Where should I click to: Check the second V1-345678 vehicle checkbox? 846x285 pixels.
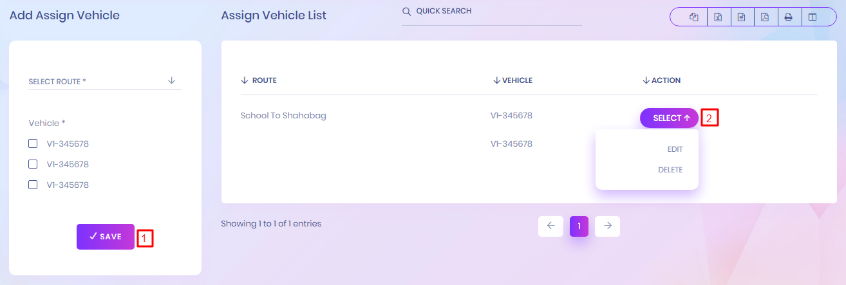pyautogui.click(x=33, y=164)
